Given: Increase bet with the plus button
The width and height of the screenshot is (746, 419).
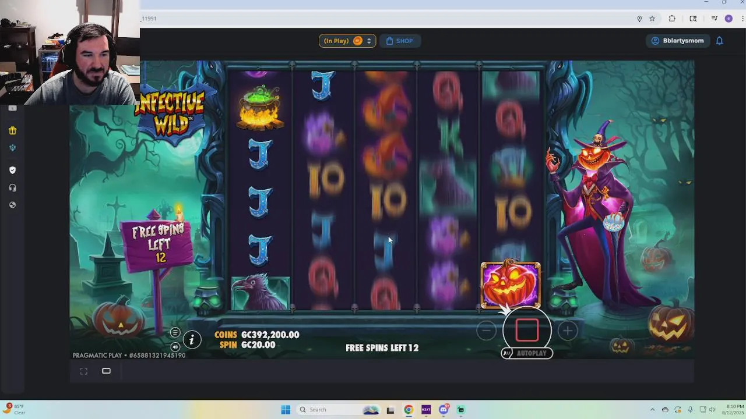Looking at the screenshot, I should [x=567, y=331].
